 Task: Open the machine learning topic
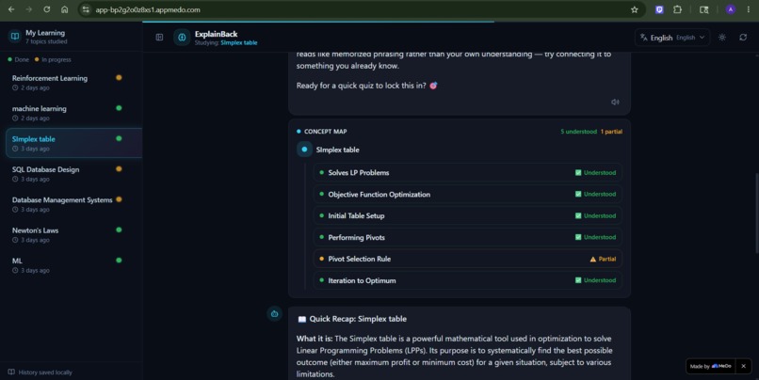point(73,113)
